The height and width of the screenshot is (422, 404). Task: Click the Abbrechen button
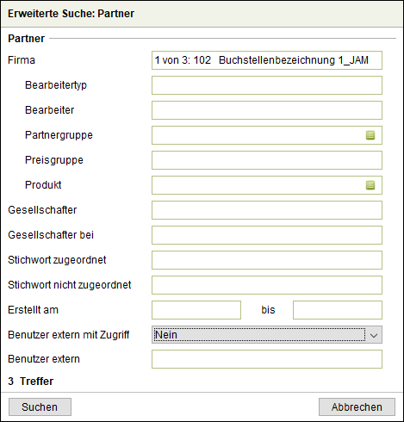(357, 406)
